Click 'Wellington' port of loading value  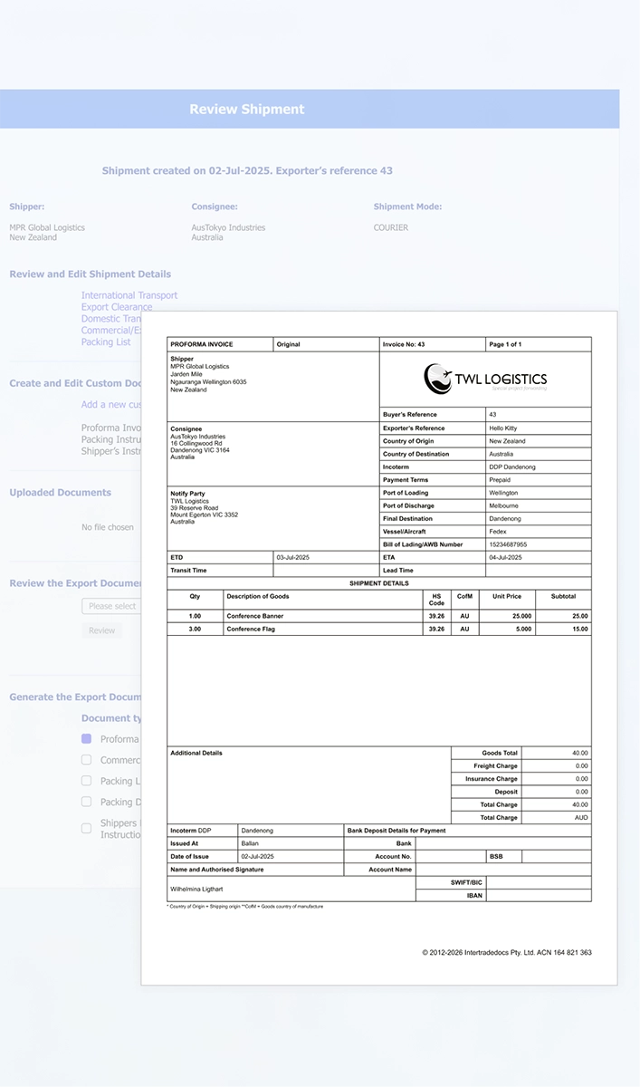[x=503, y=493]
